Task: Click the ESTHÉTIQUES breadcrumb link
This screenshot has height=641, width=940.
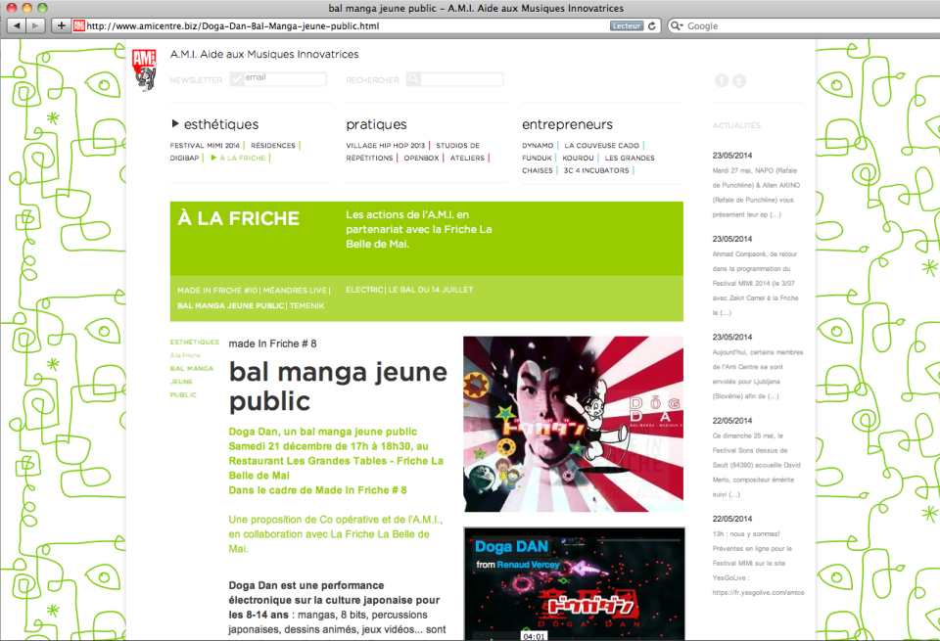Action: pos(194,343)
